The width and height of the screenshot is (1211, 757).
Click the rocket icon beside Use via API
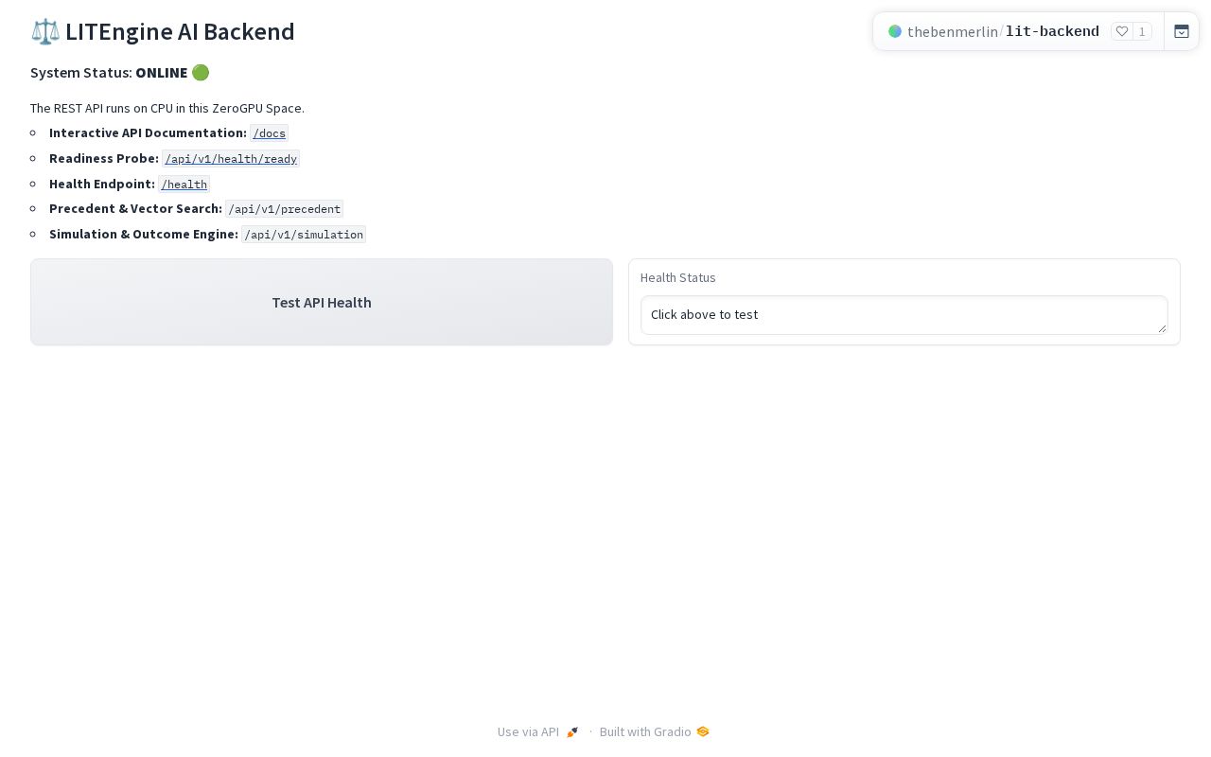pyautogui.click(x=572, y=731)
